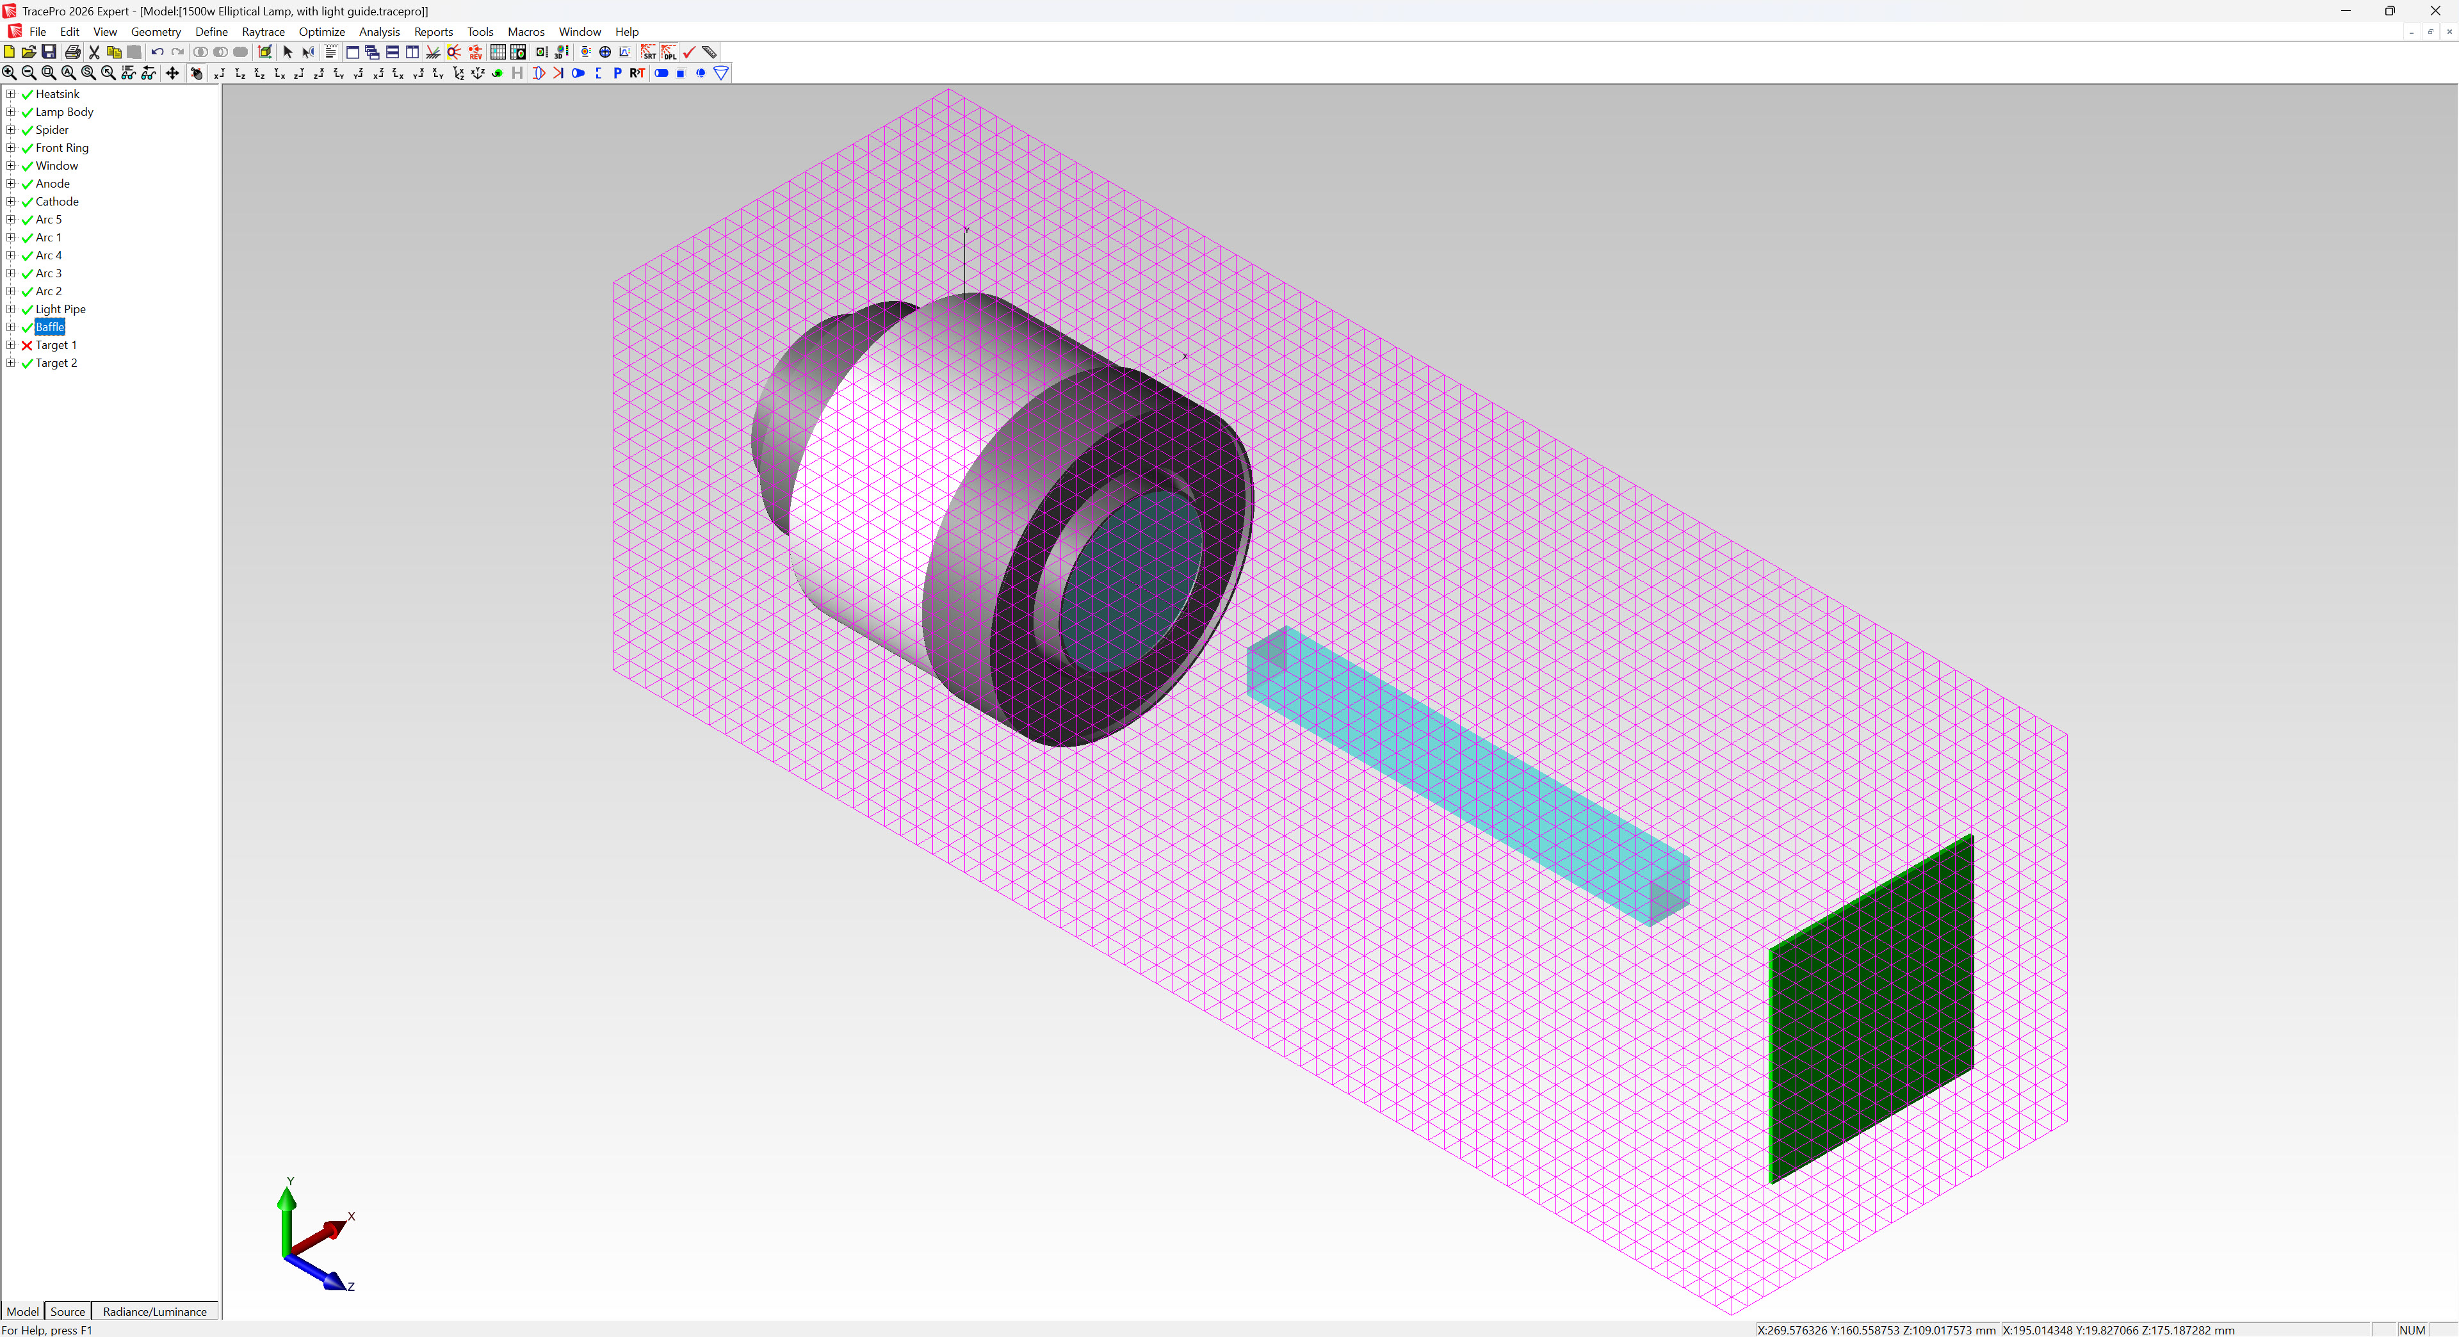Switch to the Radiance/Luminance tab
Image resolution: width=2459 pixels, height=1337 pixels.
click(x=154, y=1311)
